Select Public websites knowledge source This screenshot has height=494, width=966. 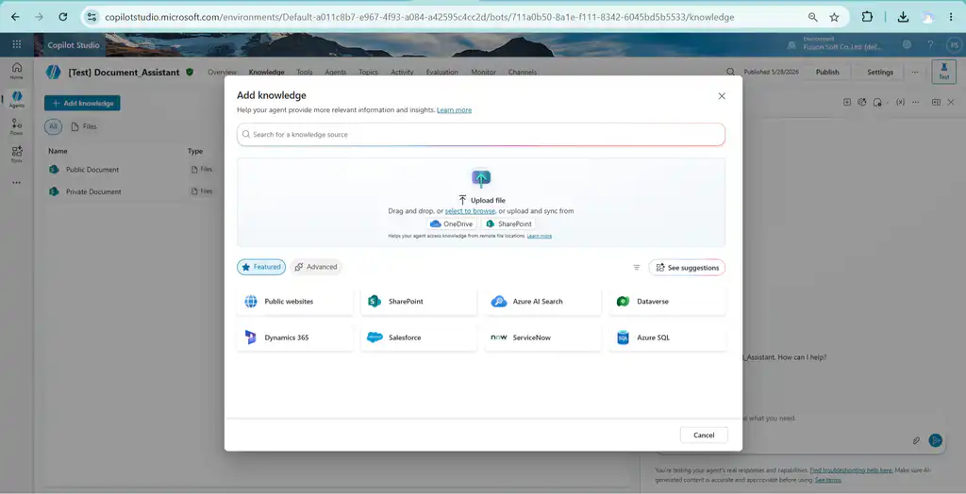coord(295,302)
